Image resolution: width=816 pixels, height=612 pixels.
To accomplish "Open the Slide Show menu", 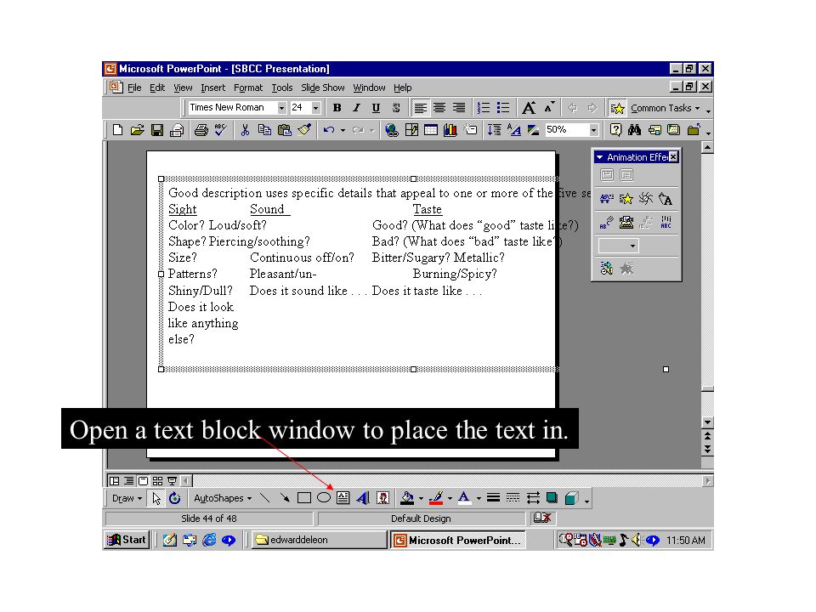I will coord(323,88).
